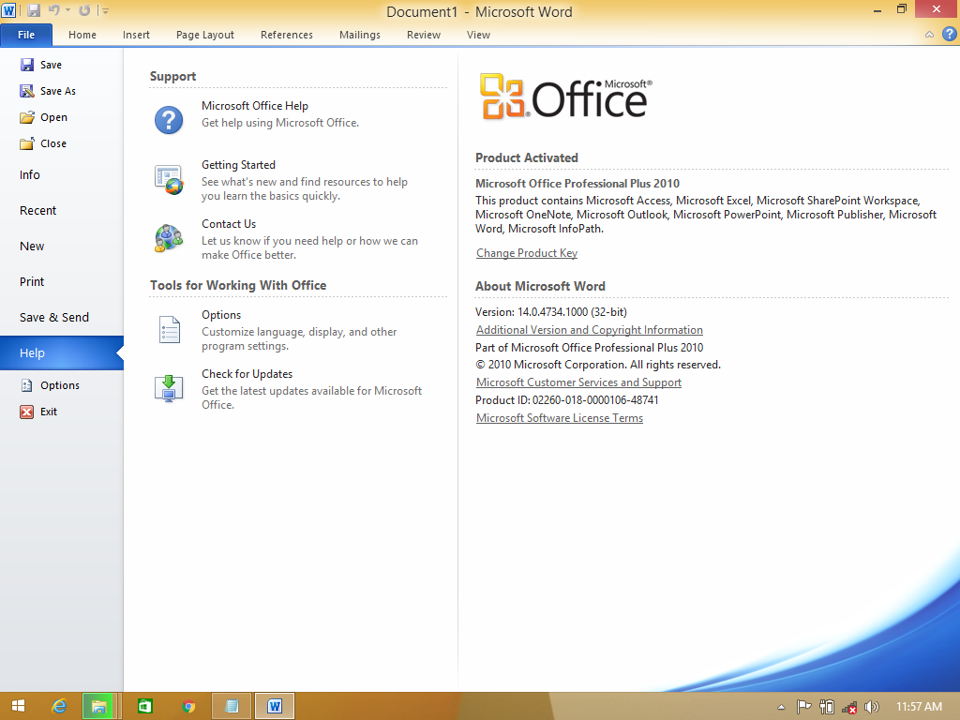Open the Undo history dropdown arrow
Viewport: 960px width, 720px height.
[68, 11]
